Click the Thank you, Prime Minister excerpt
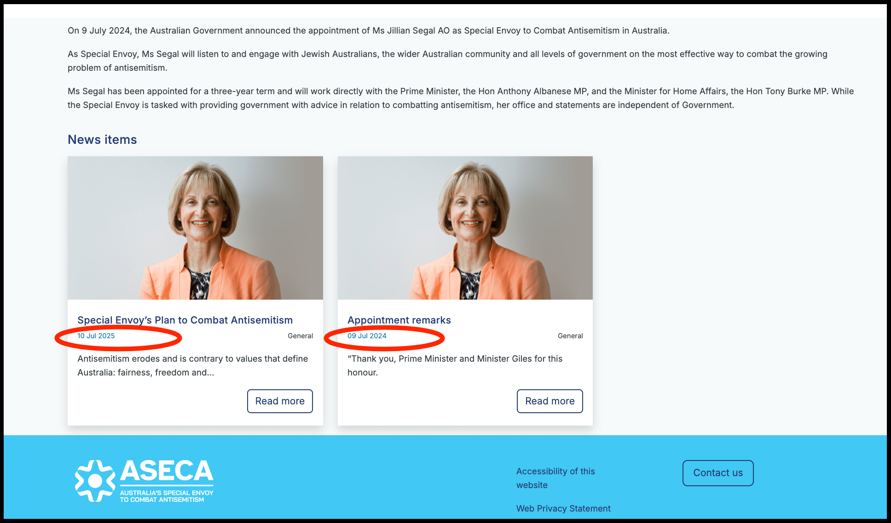This screenshot has width=891, height=523. pos(455,365)
